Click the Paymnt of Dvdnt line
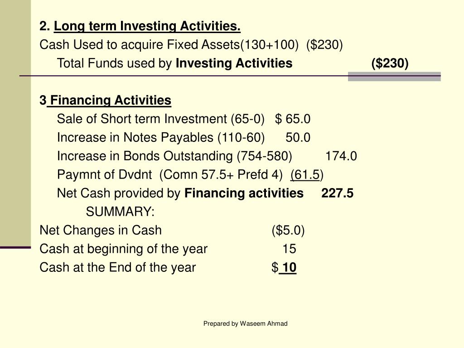Viewport: 464px width, 348px height. pos(190,174)
